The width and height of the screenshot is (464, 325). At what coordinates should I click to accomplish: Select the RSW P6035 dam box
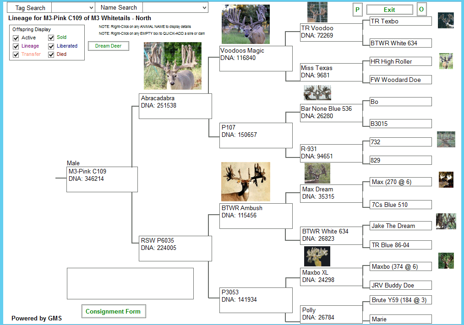(175, 248)
